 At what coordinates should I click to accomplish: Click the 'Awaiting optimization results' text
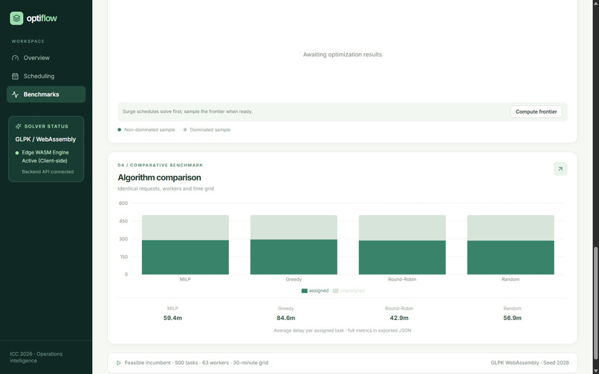pos(343,55)
